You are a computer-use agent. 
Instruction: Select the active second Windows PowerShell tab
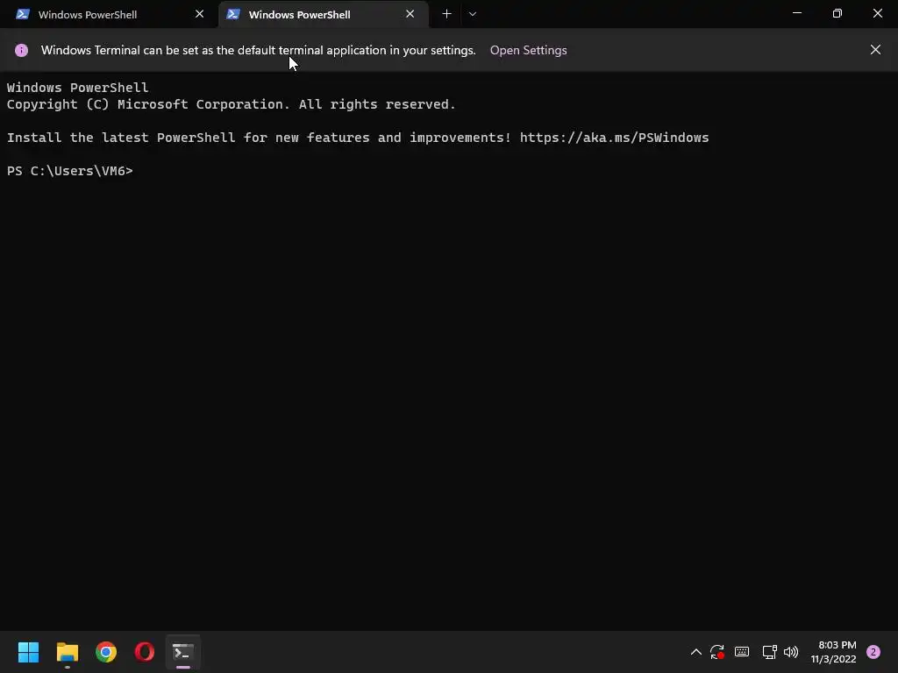pos(324,14)
